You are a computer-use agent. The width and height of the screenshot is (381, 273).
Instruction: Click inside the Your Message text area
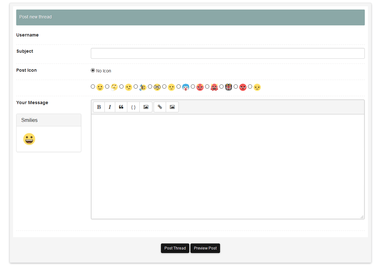tap(228, 167)
